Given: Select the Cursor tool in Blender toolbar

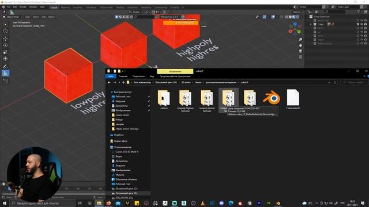Looking at the screenshot, I should (x=5, y=31).
